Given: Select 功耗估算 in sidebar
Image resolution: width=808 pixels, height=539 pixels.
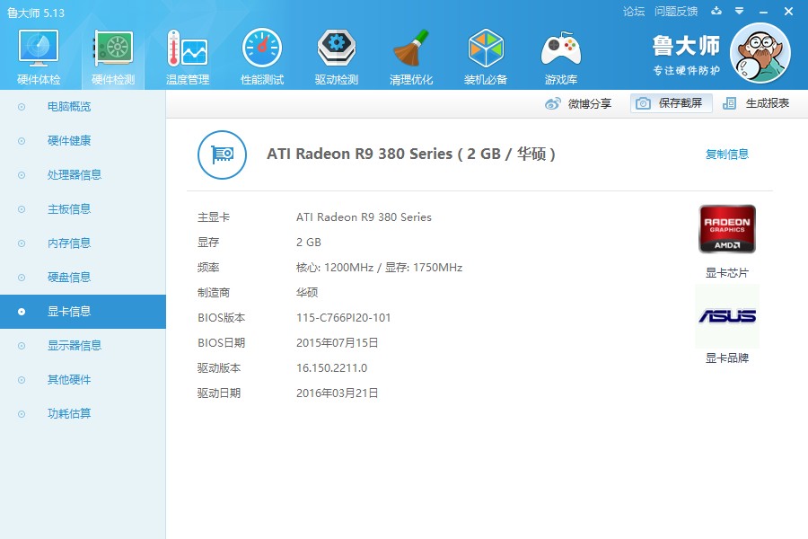Looking at the screenshot, I should 83,413.
